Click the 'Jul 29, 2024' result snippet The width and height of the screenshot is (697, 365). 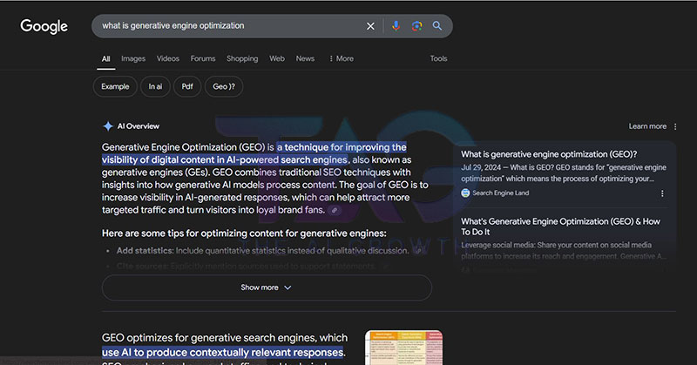click(564, 173)
